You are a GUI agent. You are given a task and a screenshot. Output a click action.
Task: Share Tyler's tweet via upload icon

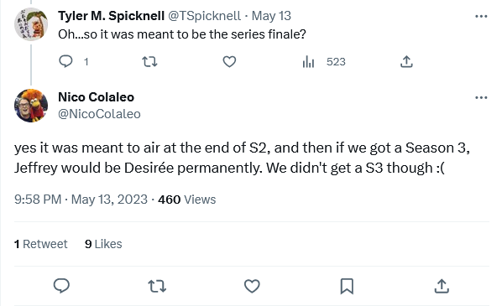pos(406,61)
